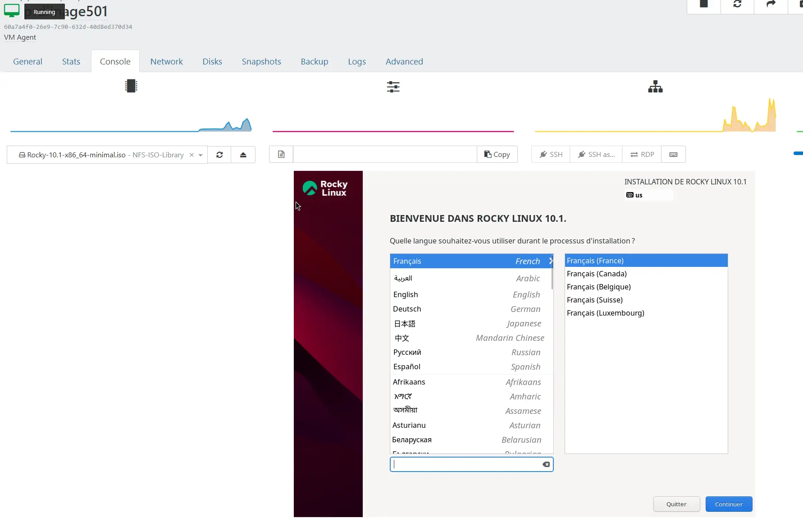803x518 pixels.
Task: Click the language list scrollbar thumb
Action: pos(552,273)
